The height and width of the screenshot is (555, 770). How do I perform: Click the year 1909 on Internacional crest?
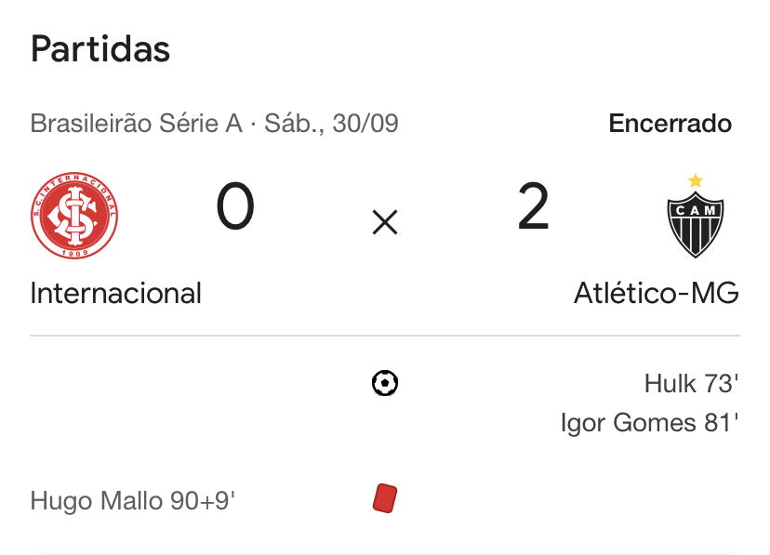[x=74, y=253]
